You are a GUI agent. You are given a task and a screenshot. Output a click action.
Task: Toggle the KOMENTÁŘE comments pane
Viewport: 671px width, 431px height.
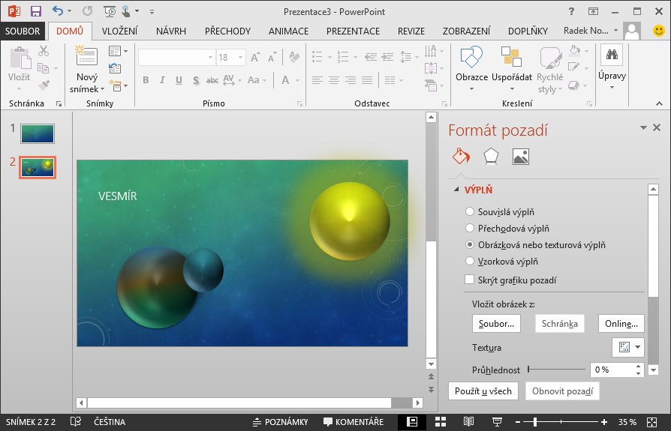(x=354, y=422)
